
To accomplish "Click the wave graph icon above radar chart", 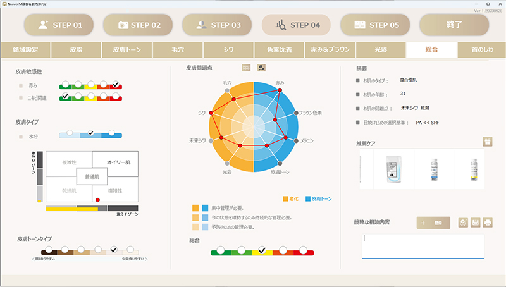I will click(247, 68).
